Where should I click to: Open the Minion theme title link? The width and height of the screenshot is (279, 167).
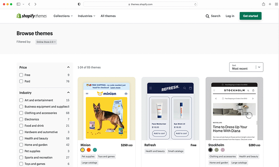coord(85,145)
